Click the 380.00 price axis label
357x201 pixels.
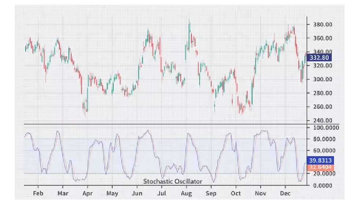coord(323,25)
